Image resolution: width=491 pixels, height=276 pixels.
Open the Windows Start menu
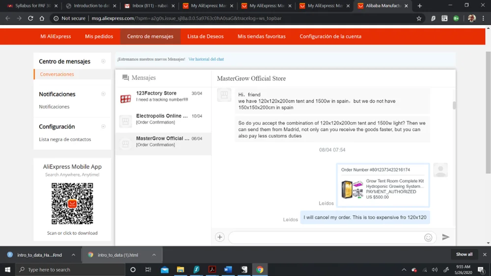click(x=7, y=270)
